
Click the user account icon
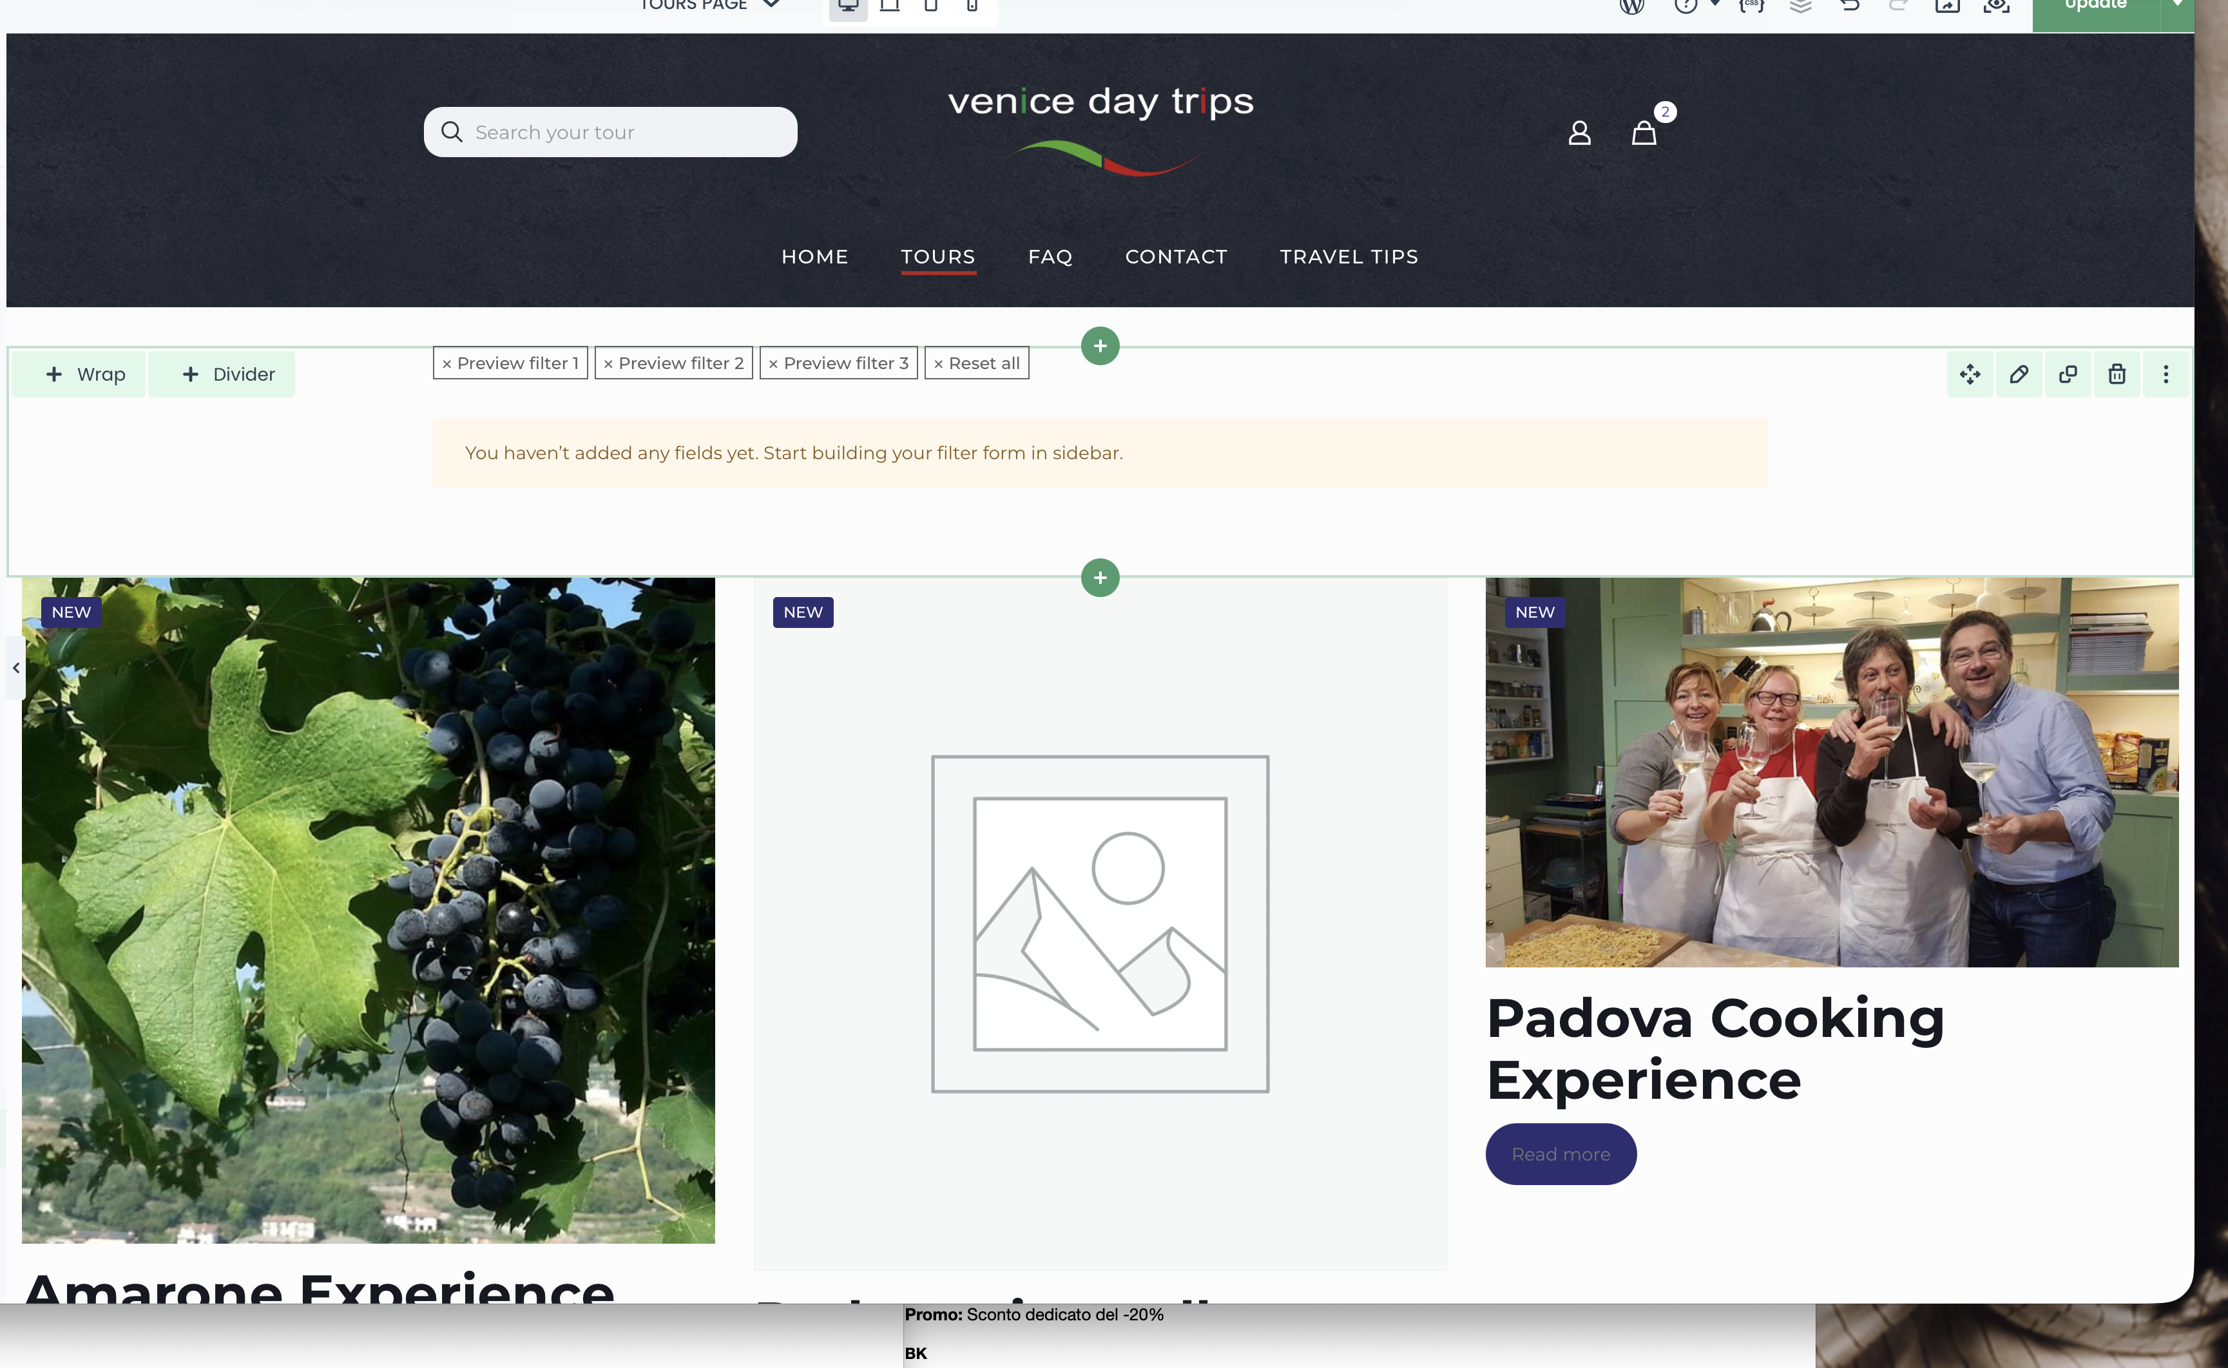tap(1579, 133)
